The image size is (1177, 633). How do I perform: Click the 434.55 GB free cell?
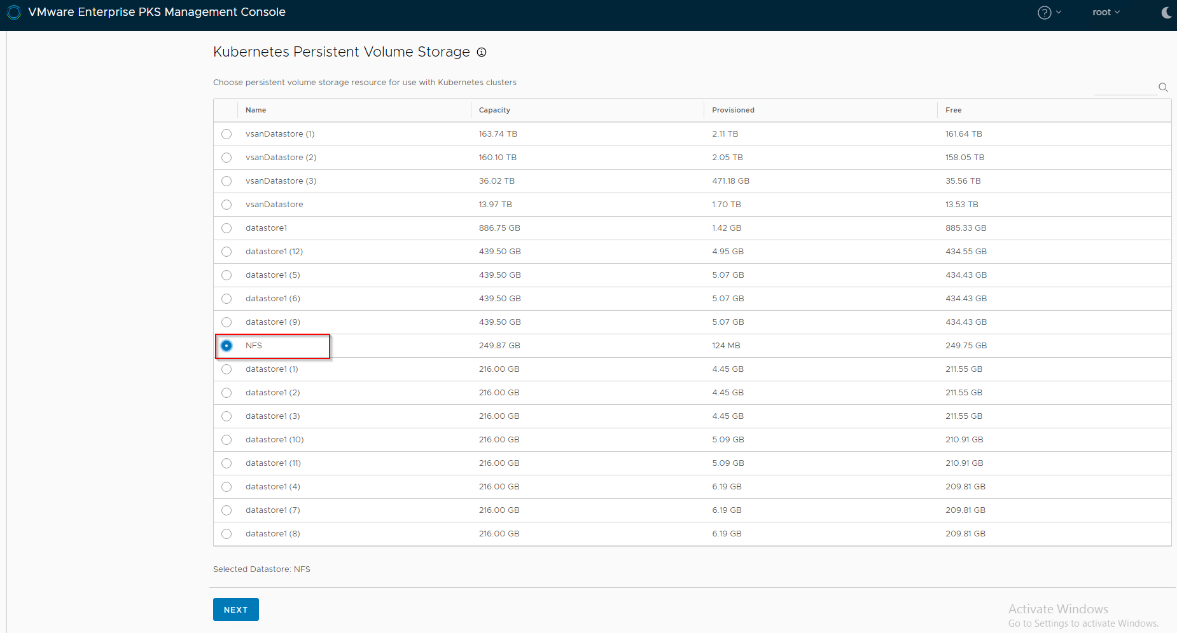966,252
